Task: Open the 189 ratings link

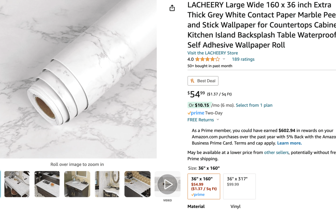Action: 243,59
